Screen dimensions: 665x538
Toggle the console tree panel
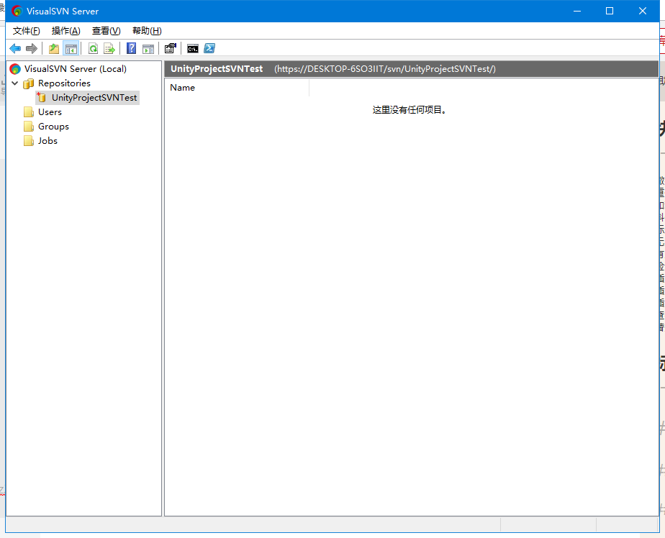click(71, 48)
